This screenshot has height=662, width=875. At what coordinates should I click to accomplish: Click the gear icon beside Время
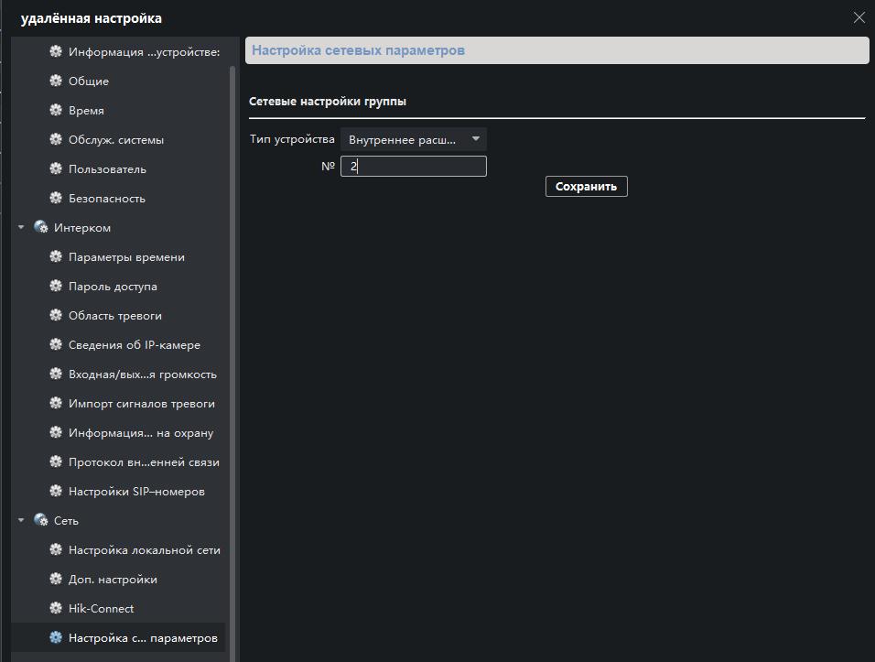tap(56, 111)
